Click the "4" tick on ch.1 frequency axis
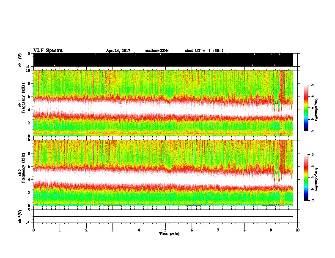The height and width of the screenshot is (258, 335). [x=30, y=110]
